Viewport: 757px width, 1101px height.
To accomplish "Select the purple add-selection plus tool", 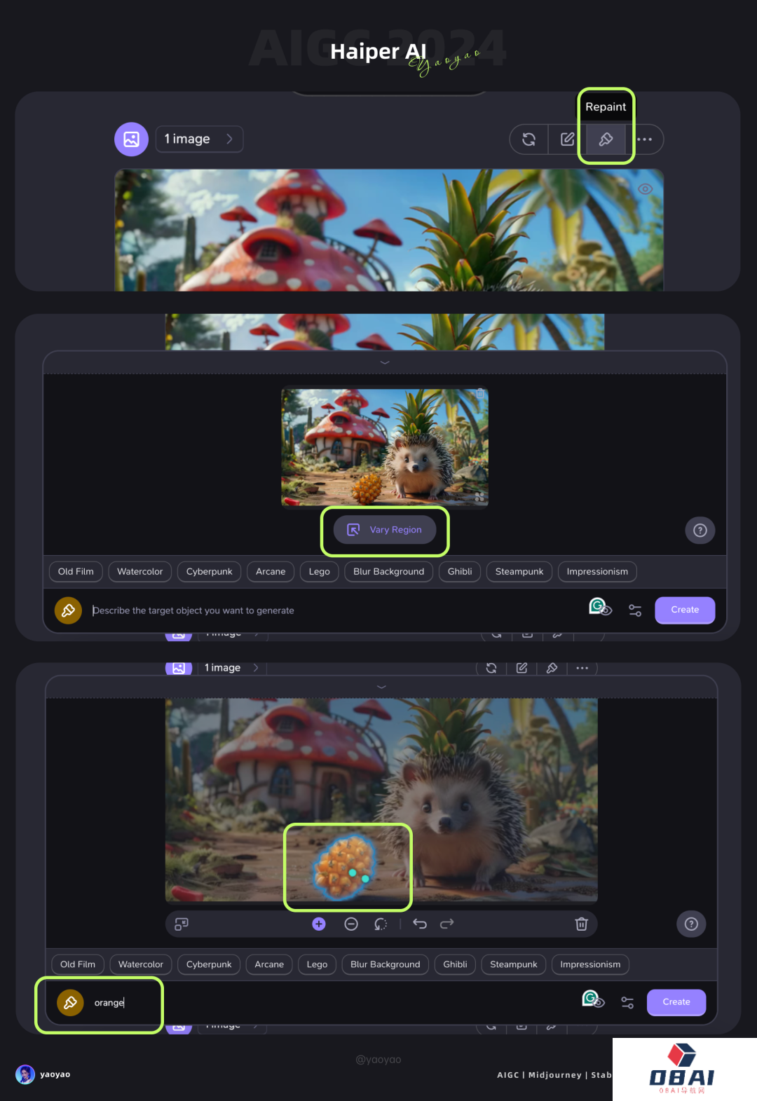I will click(319, 924).
